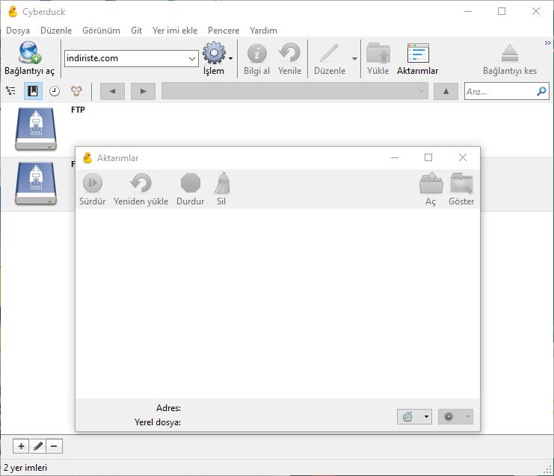This screenshot has height=476, width=554.
Task: Remove bookmark with the minus button
Action: [54, 446]
